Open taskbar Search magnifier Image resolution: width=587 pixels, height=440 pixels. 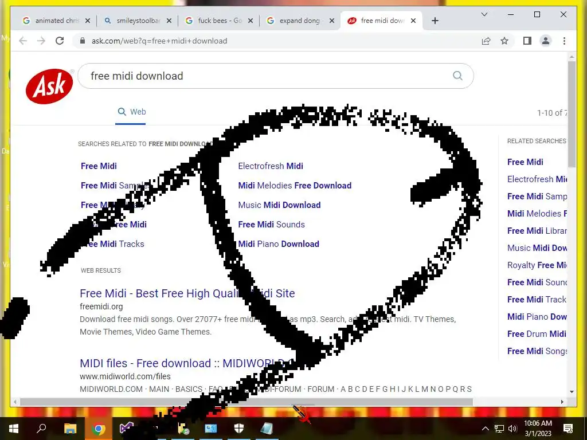(x=41, y=429)
